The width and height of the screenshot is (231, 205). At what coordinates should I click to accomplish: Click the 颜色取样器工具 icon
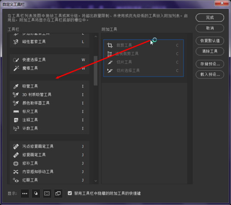(x=16, y=103)
